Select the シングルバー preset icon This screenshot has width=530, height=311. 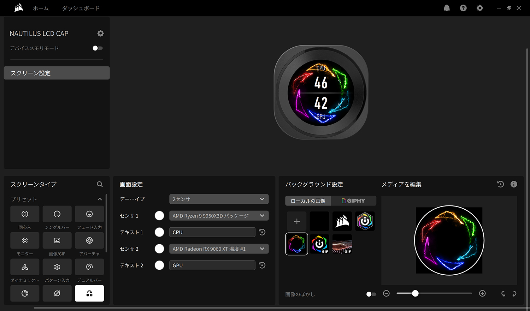(57, 214)
